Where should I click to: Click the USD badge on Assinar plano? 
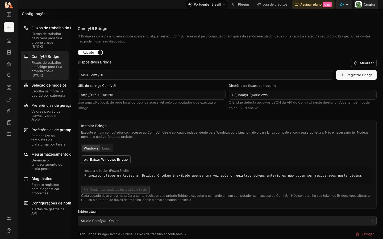click(x=327, y=5)
